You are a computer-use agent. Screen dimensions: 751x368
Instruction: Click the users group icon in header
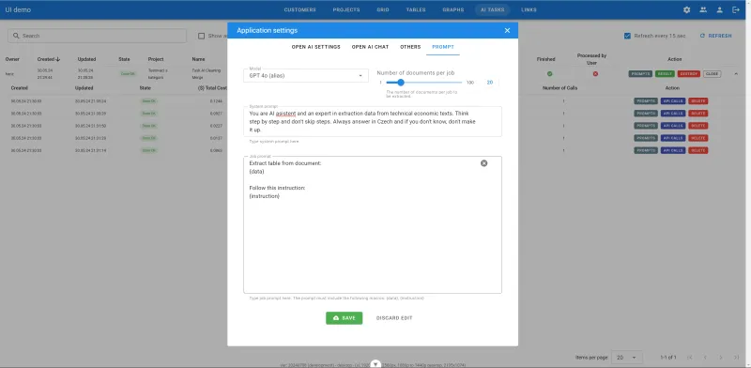tap(703, 9)
